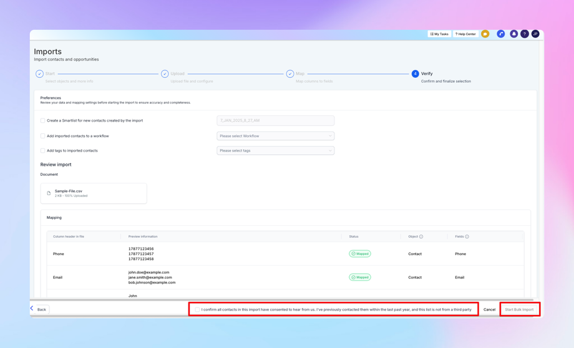This screenshot has width=574, height=348.
Task: Click the Mapped status badge for Phone
Action: click(x=360, y=254)
